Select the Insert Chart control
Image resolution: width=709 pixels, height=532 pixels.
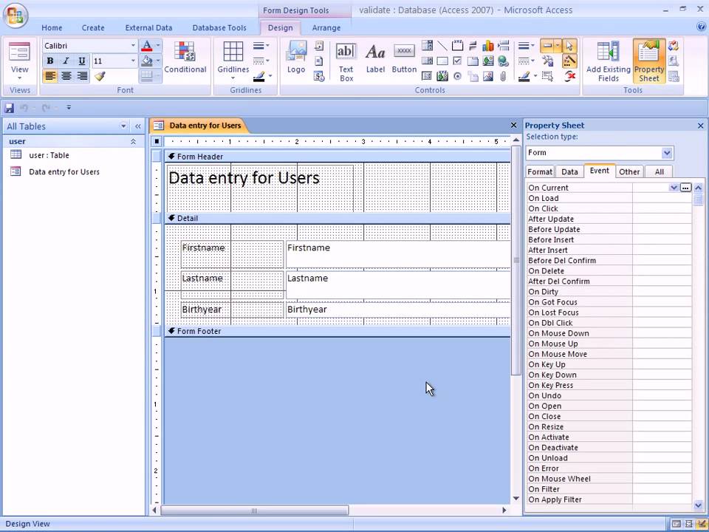point(488,46)
